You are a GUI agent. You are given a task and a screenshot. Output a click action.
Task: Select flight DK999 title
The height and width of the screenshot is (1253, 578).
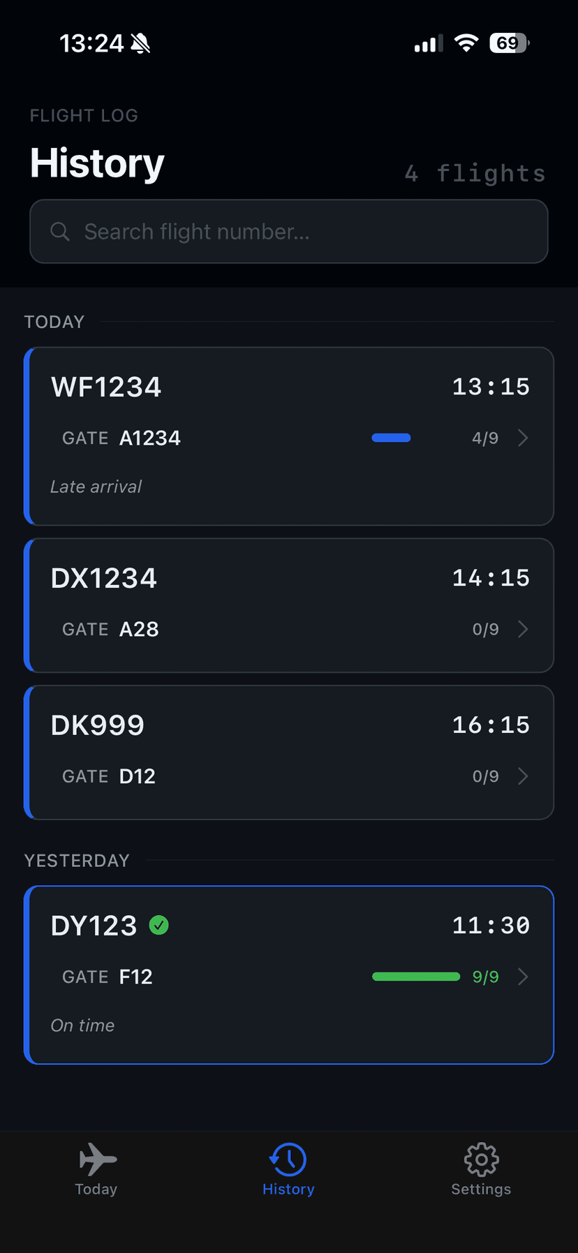pos(98,726)
